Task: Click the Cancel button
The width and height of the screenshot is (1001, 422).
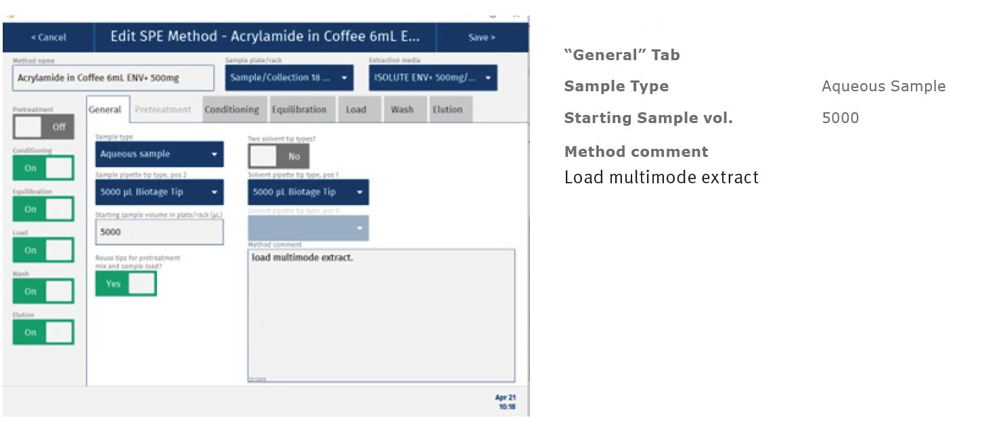Action: coord(48,38)
